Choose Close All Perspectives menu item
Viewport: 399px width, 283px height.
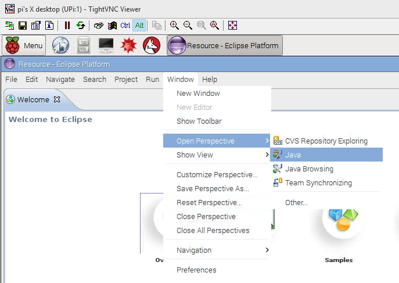tap(217, 231)
